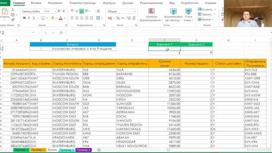272x153 pixels.
Task: Click the Paste (Вставить) clipboard icon
Action: click(x=5, y=11)
